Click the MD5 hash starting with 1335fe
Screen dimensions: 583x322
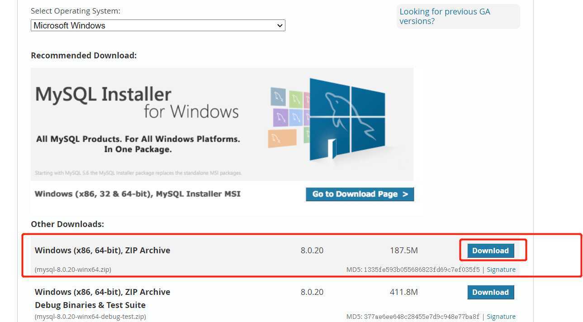coord(422,270)
